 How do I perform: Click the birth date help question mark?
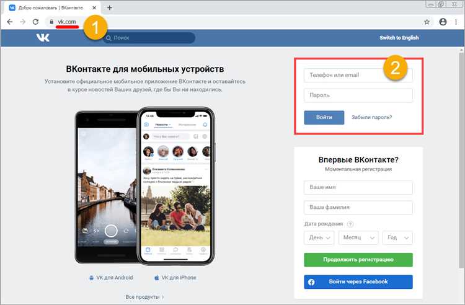pyautogui.click(x=350, y=224)
